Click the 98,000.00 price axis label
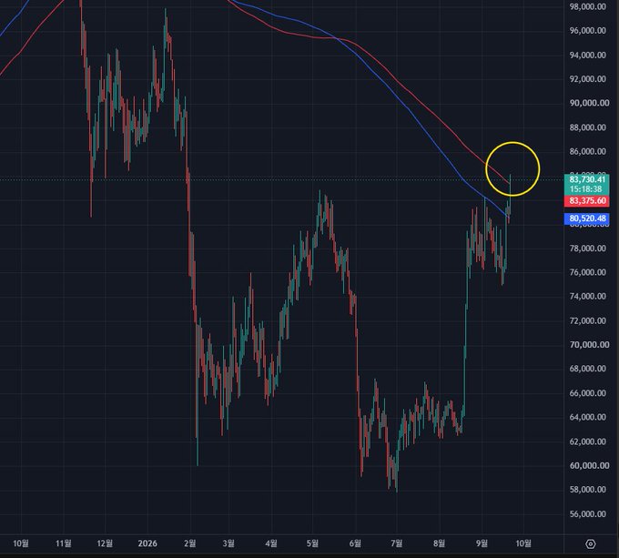Screen dimensions: 619x558 [x=587, y=6]
